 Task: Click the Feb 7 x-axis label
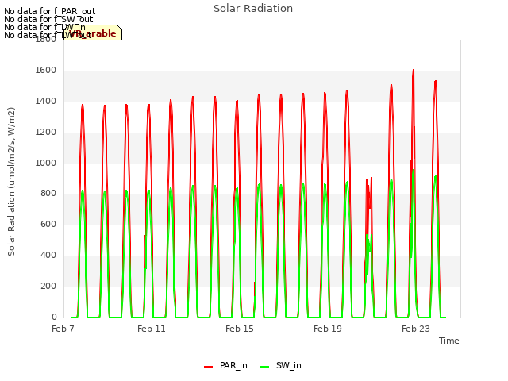click(63, 329)
